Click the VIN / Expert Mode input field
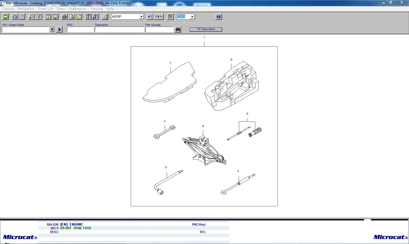Viewport: 409px width, 244px height. point(26,29)
